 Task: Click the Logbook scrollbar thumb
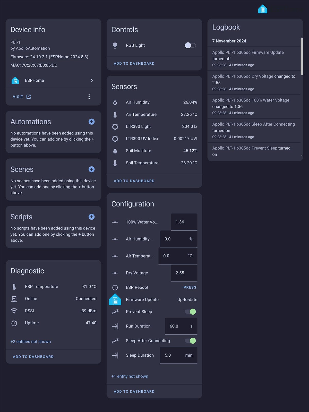tap(302, 57)
